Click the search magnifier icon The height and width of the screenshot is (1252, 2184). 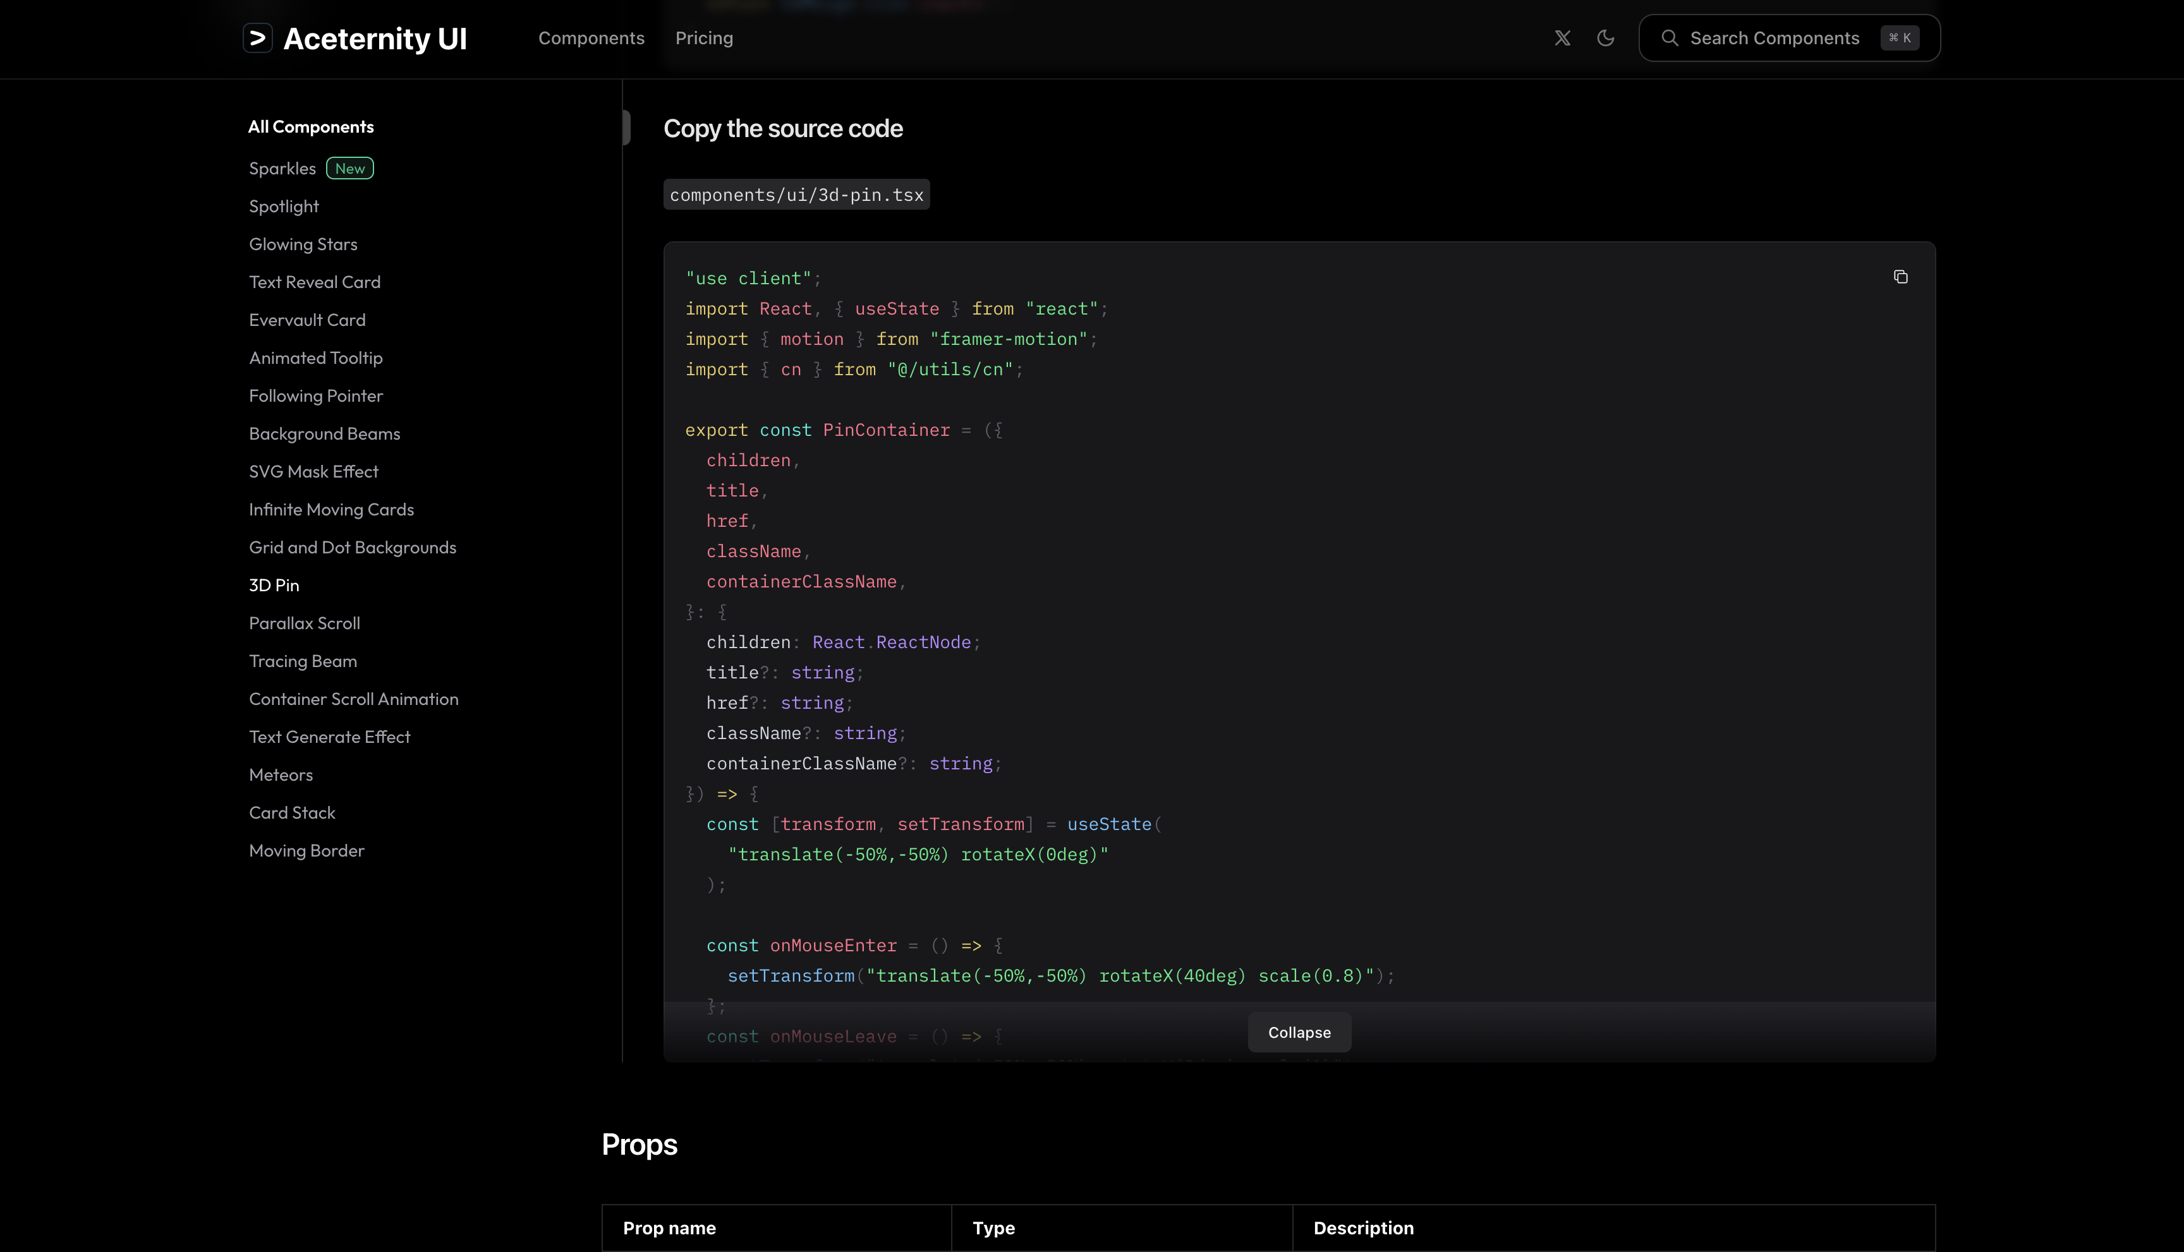1670,38
